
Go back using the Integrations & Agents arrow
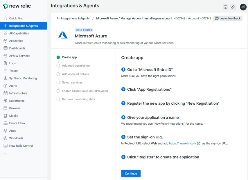(x=58, y=18)
